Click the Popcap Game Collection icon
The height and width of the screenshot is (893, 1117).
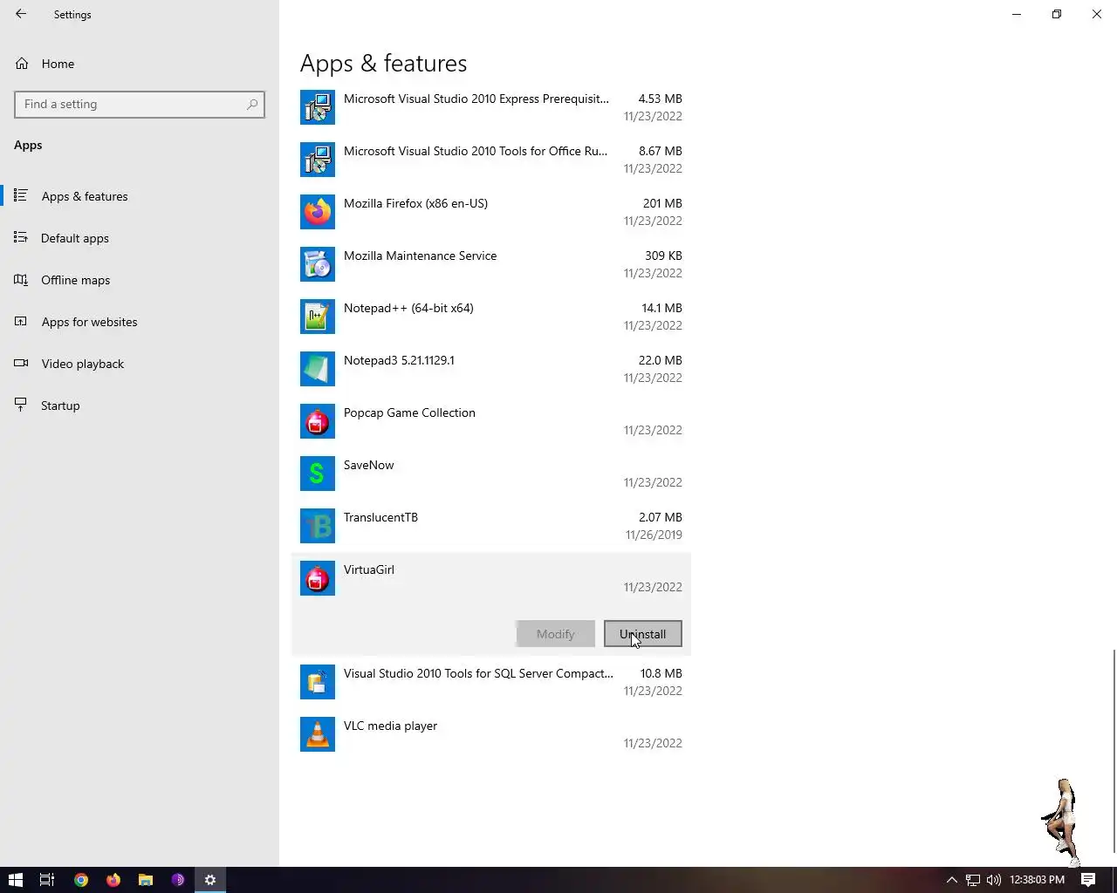318,421
